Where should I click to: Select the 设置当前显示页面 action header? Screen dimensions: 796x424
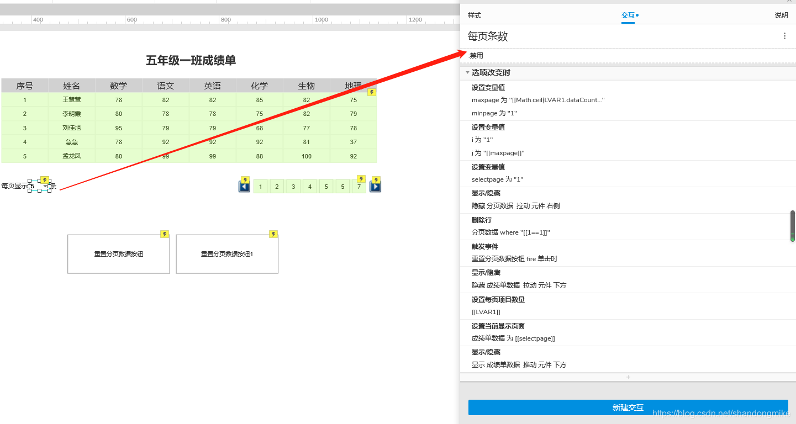[x=498, y=326]
